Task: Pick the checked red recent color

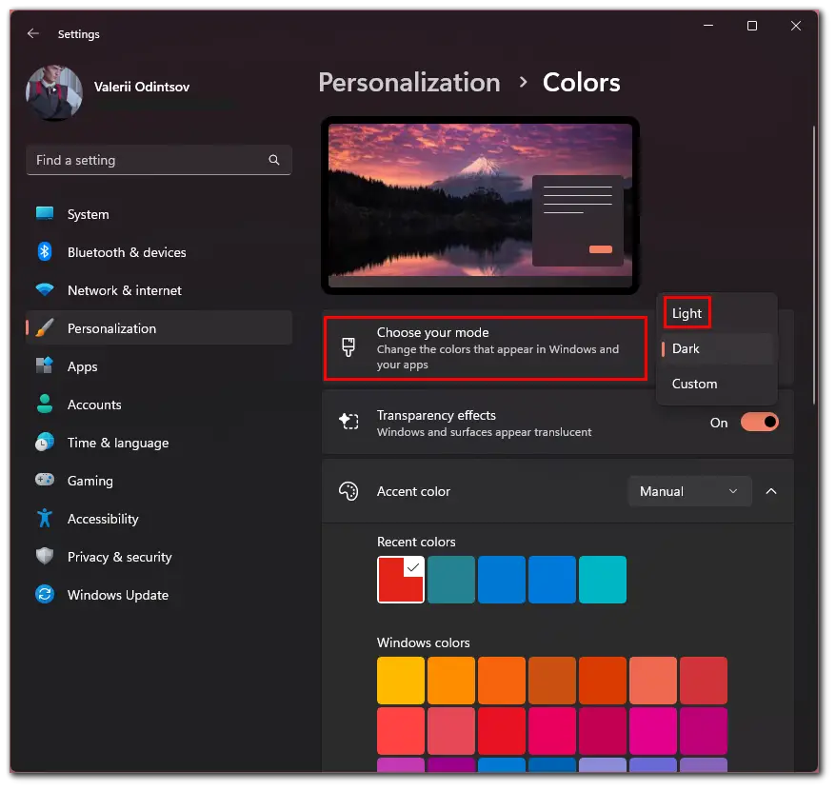Action: tap(401, 580)
